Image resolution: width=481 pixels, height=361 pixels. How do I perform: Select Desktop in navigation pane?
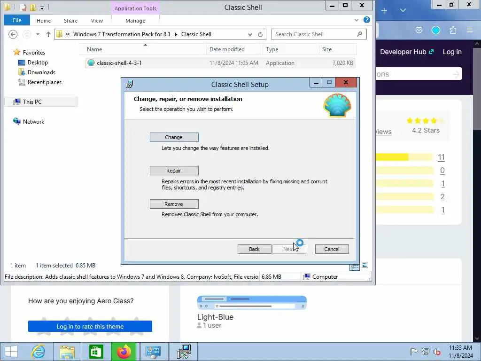[38, 63]
